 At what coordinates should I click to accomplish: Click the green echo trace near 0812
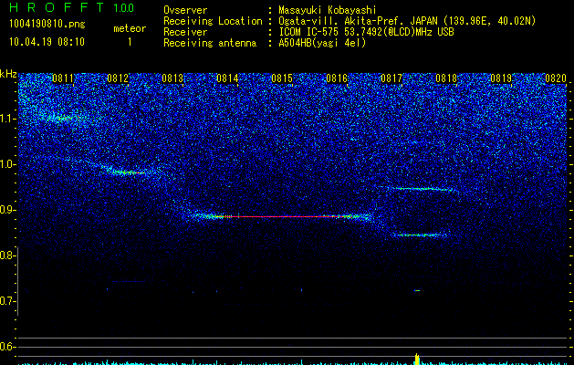coord(126,172)
